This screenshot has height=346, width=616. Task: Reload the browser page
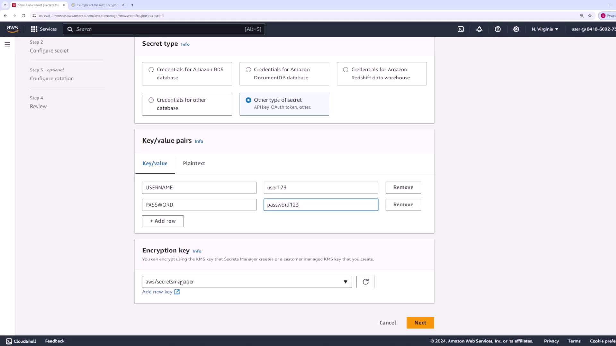(23, 16)
